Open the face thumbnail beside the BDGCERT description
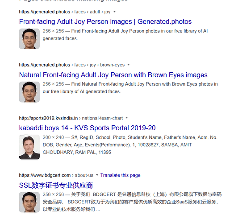The width and height of the screenshot is (234, 223). click(29, 202)
